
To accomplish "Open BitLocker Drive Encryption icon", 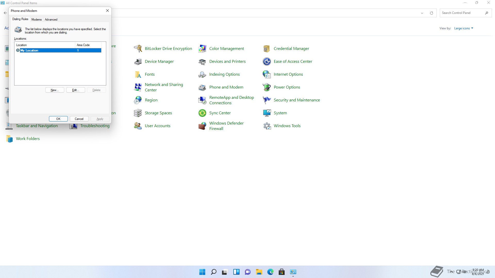I will (138, 48).
